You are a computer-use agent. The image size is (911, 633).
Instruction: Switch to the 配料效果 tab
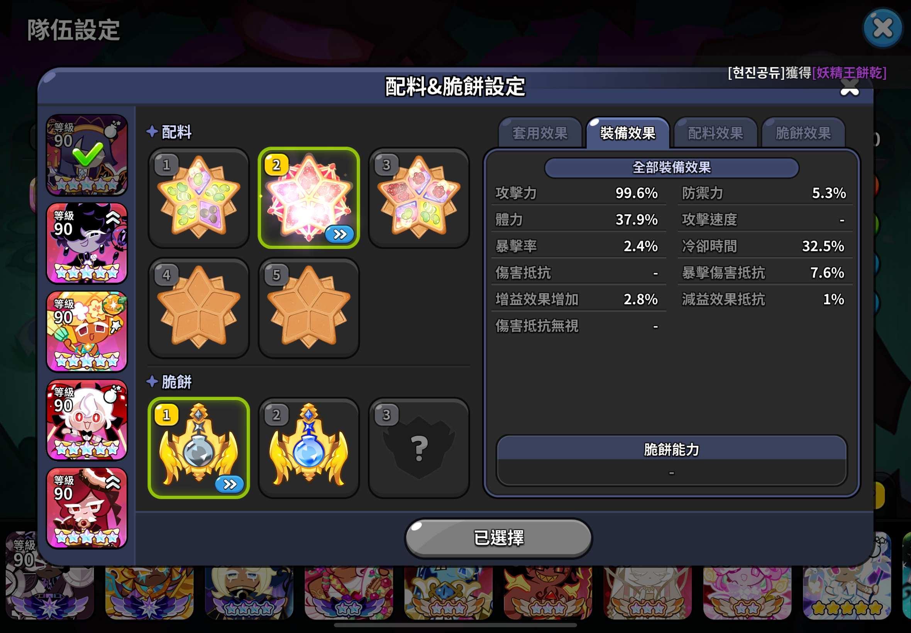(x=715, y=133)
